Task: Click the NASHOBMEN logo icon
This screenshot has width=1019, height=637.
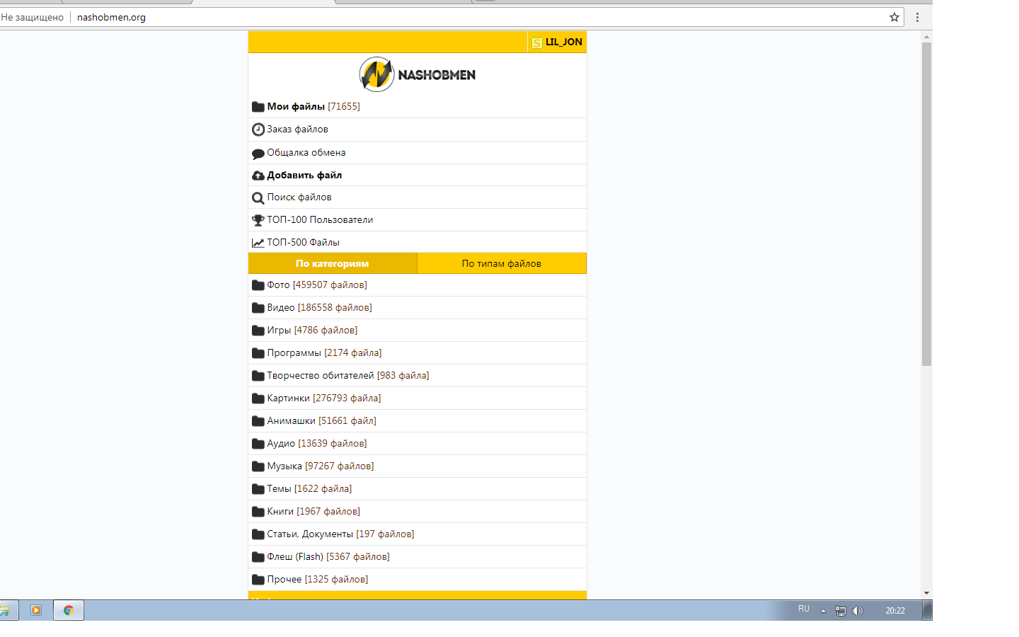Action: point(376,74)
